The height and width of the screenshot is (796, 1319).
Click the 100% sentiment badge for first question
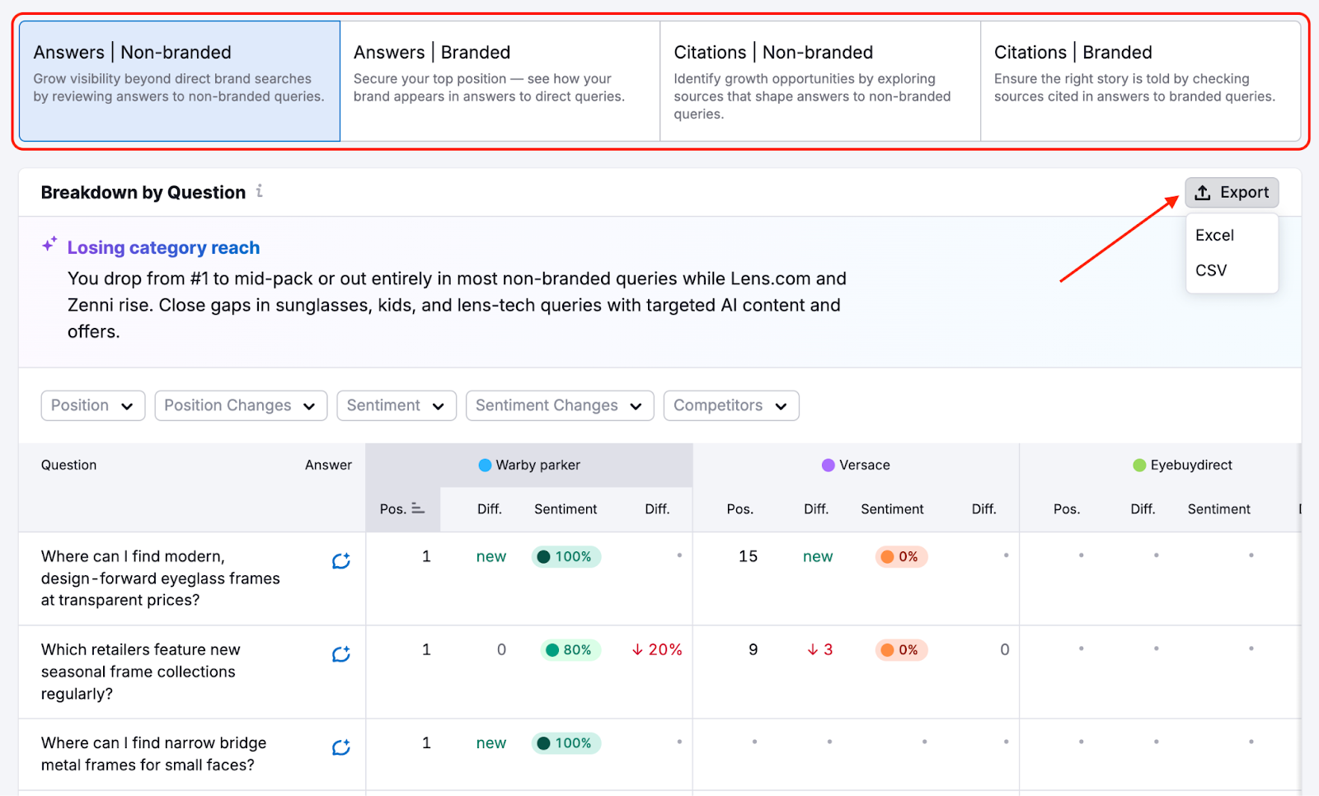pyautogui.click(x=566, y=556)
